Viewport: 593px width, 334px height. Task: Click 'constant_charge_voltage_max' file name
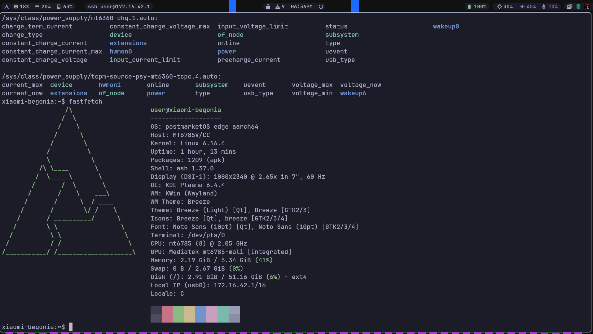[x=160, y=26]
